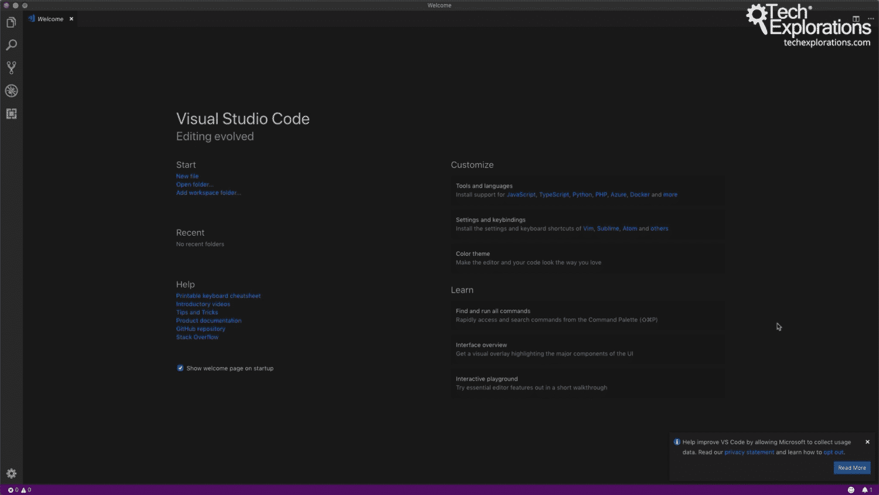Install PHP language support
879x495 pixels.
click(601, 195)
